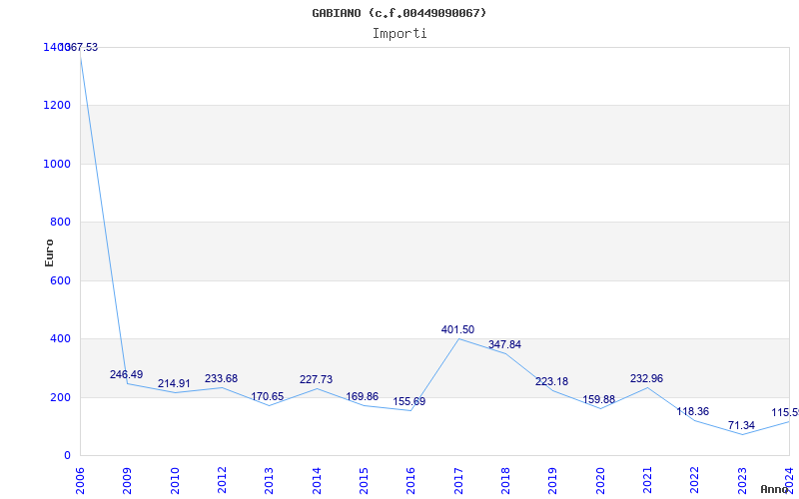
Task: Click the Importi subtitle
Action: (x=399, y=34)
